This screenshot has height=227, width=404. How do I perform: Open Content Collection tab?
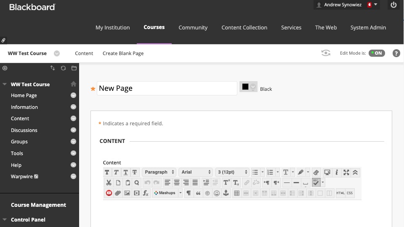click(244, 28)
